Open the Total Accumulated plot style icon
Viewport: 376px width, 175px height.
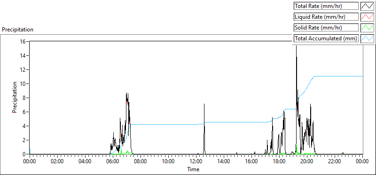point(367,38)
